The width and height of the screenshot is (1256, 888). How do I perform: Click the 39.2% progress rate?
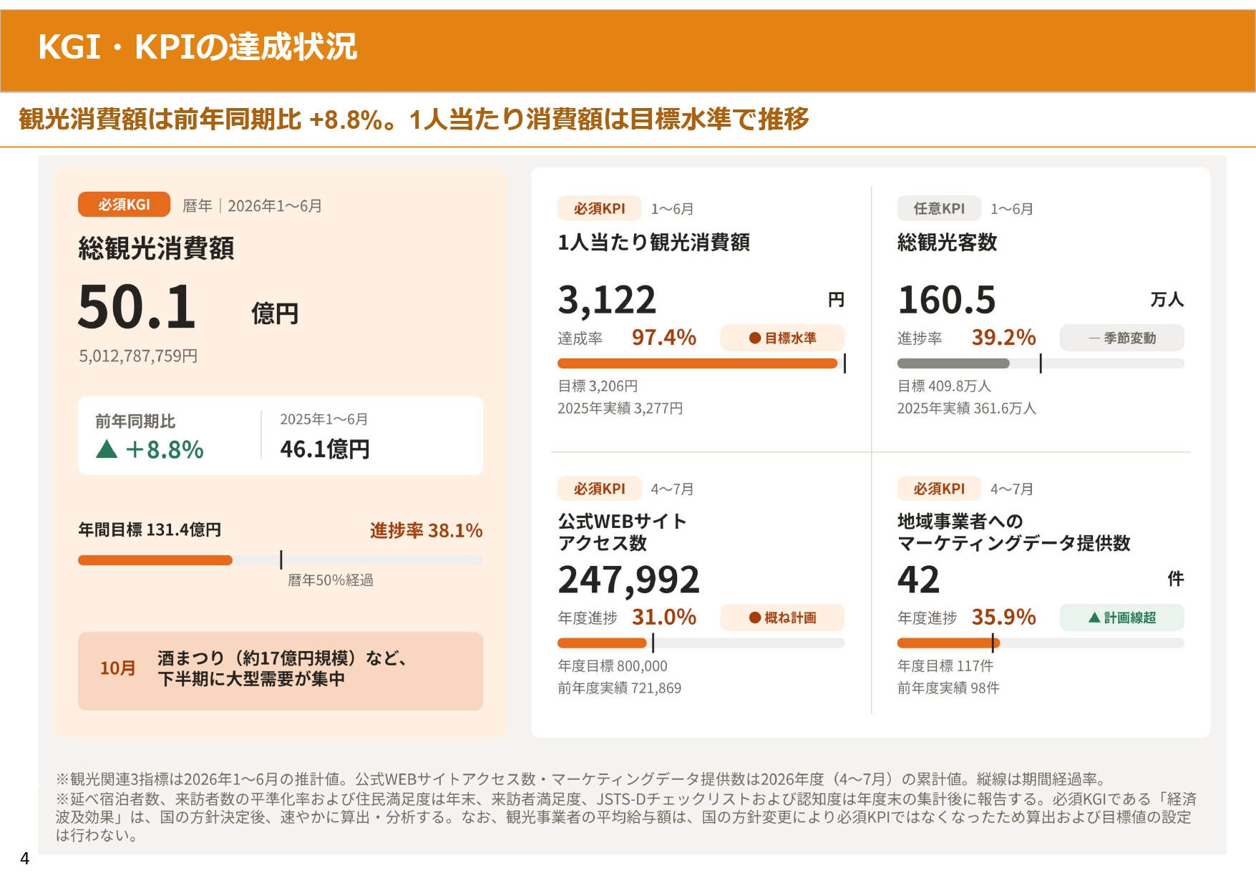[1003, 337]
